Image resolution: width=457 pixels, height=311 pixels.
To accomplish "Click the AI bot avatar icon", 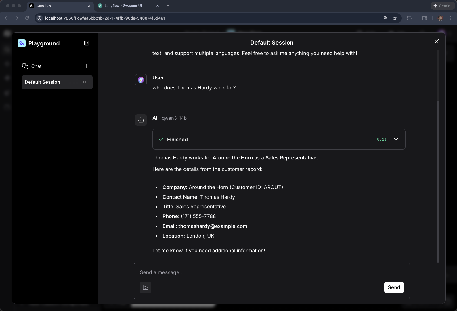I will [x=141, y=120].
